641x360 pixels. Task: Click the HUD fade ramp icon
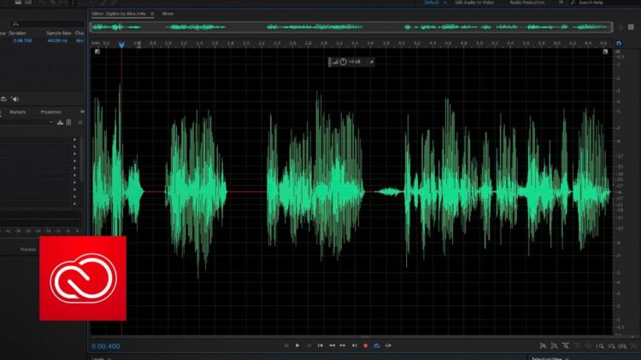point(334,61)
